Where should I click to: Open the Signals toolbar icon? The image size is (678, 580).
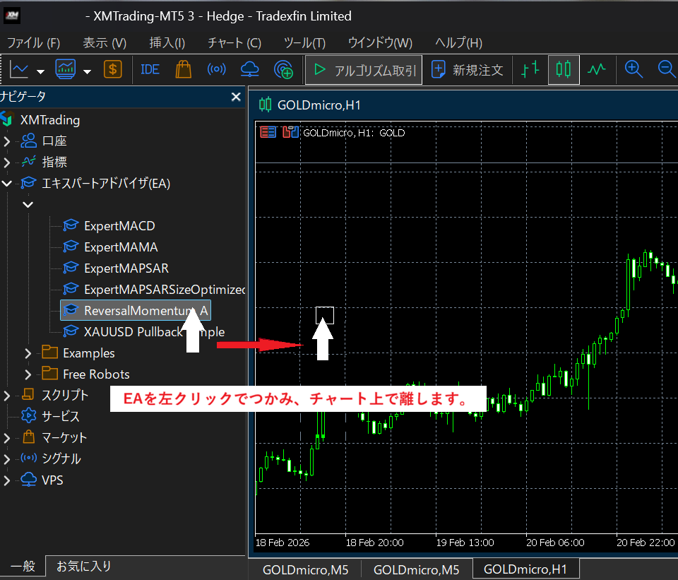216,70
